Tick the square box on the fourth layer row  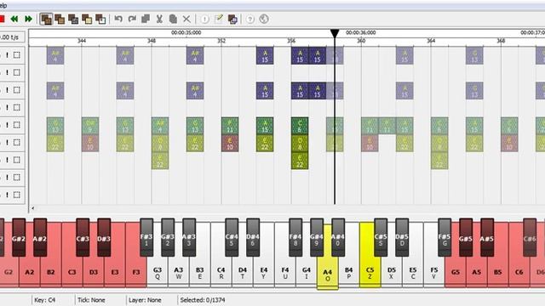click(17, 108)
